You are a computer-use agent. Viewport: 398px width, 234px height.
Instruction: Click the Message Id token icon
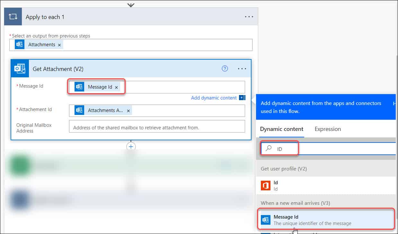coord(79,86)
